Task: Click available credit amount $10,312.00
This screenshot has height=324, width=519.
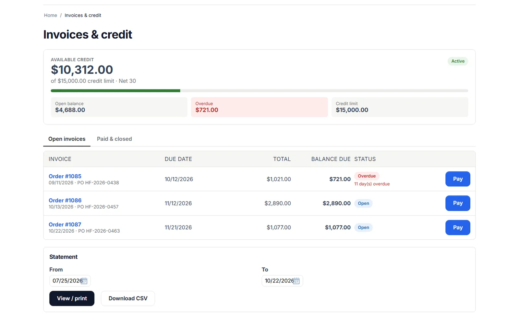Action: pyautogui.click(x=82, y=70)
